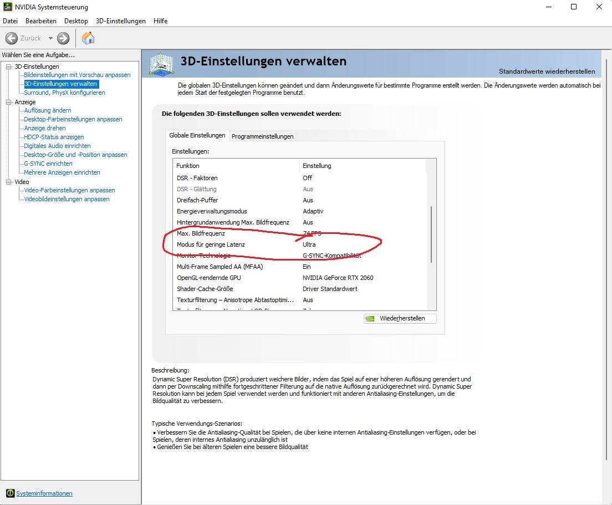Open Video-Farbeinstellungen anpassen
612x505 pixels.
pos(69,191)
